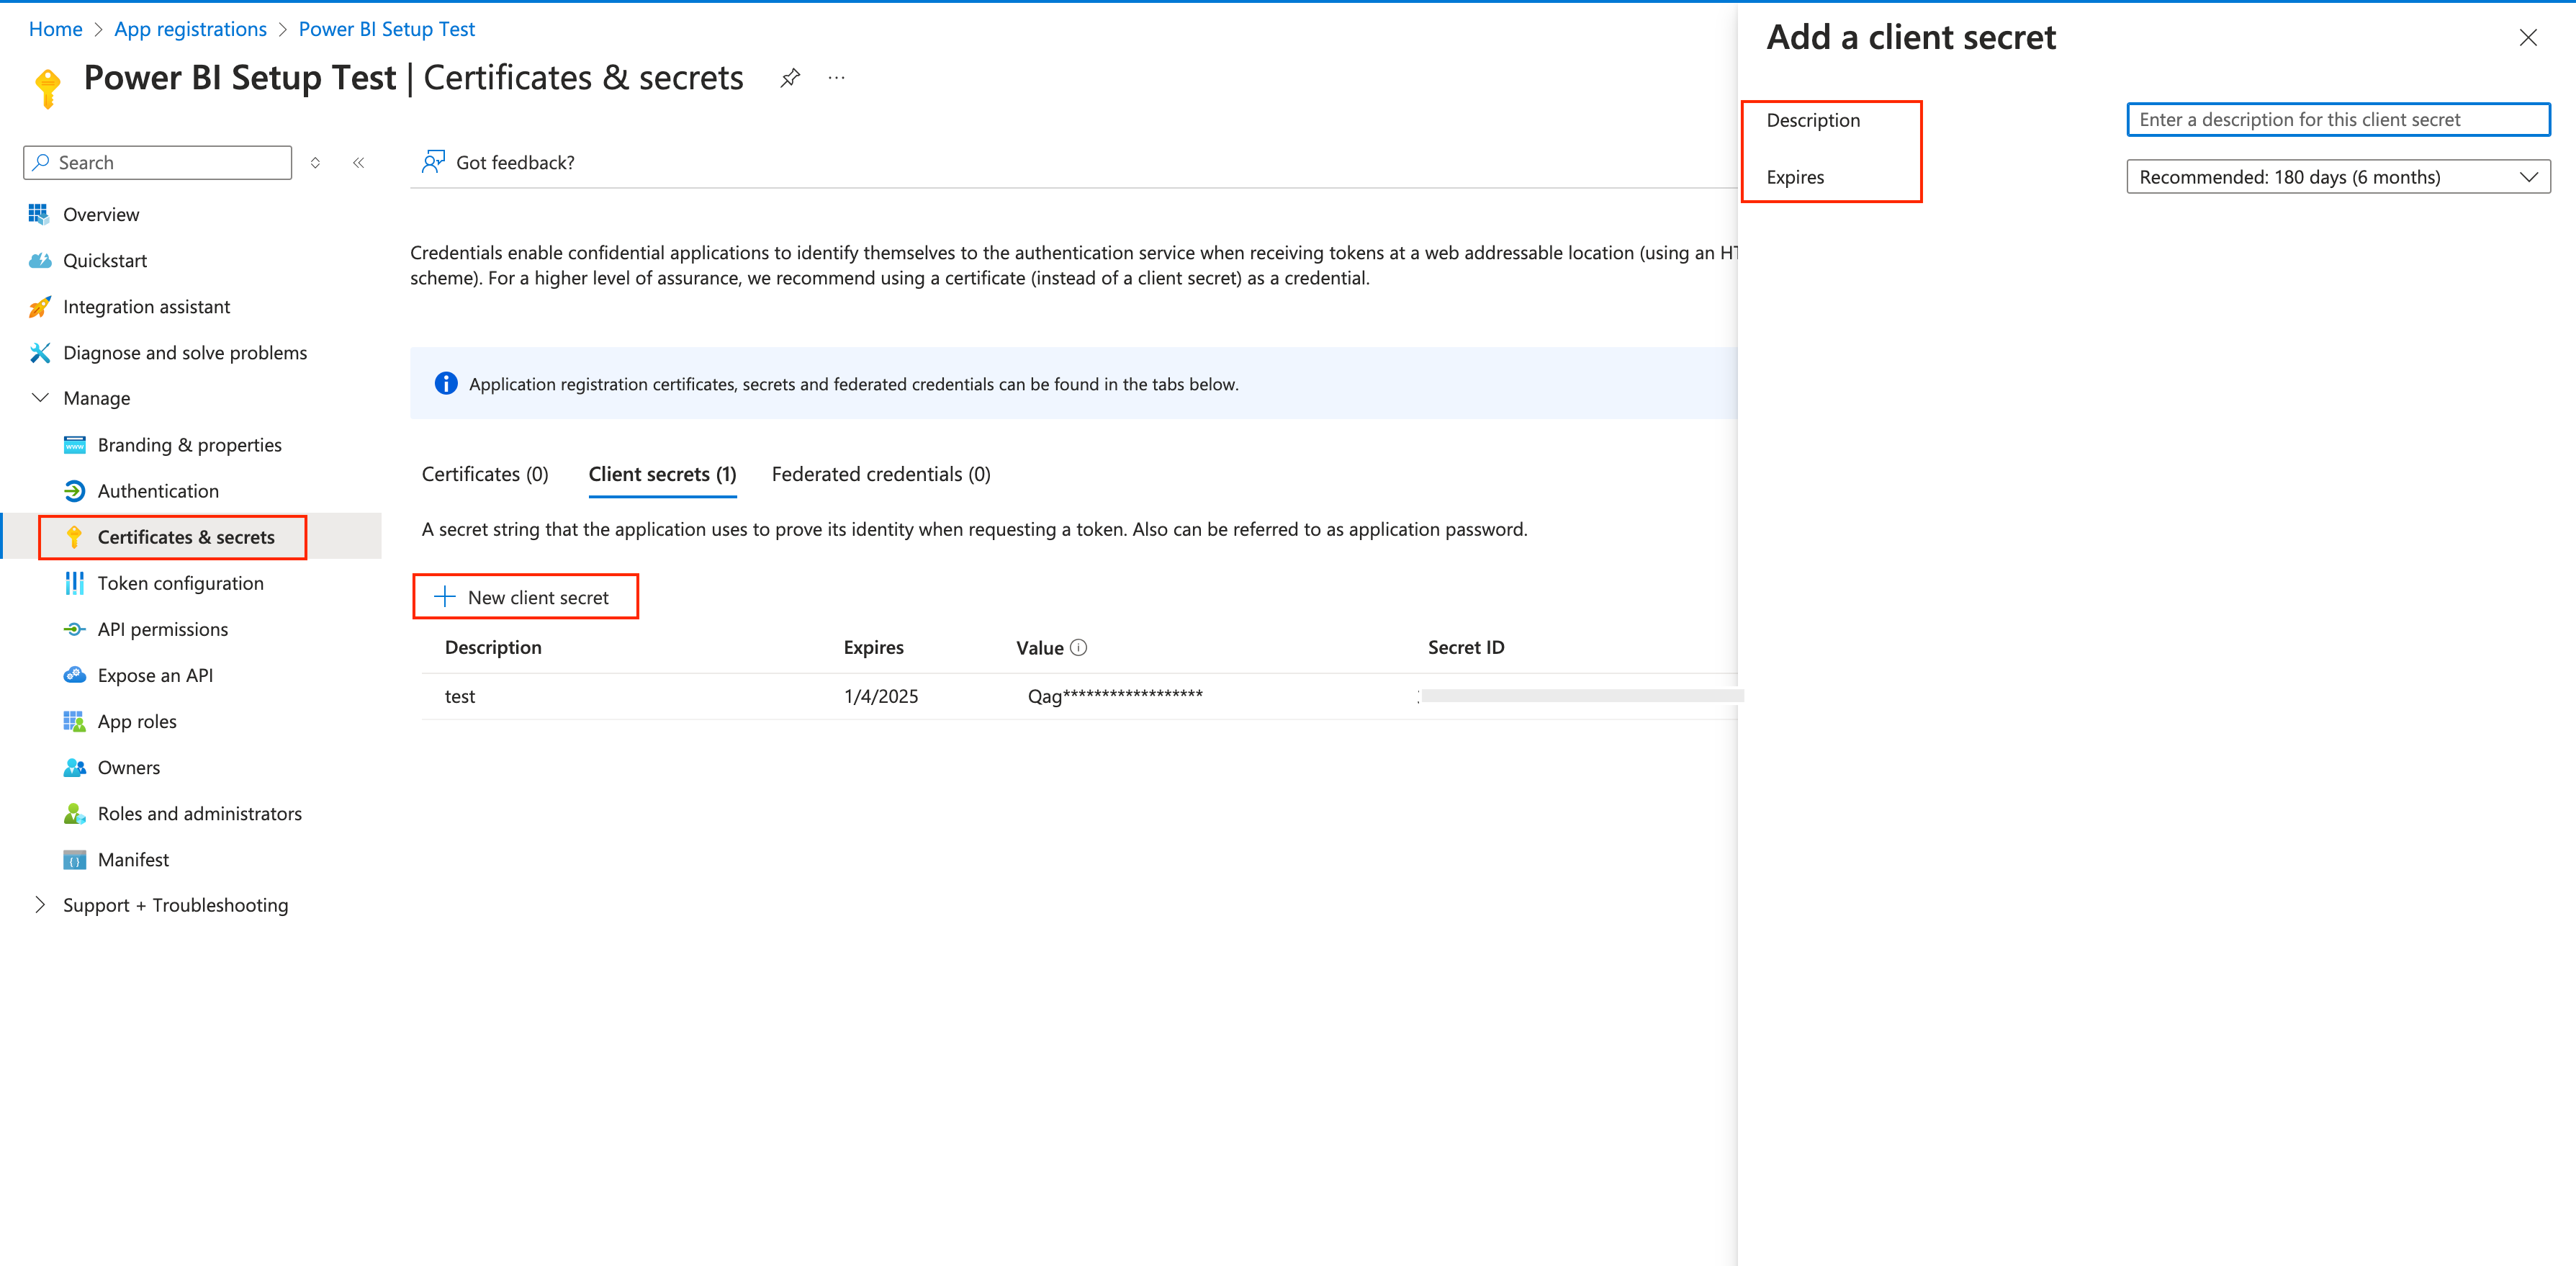Open Manifest in the sidebar
The width and height of the screenshot is (2576, 1266).
(x=134, y=860)
